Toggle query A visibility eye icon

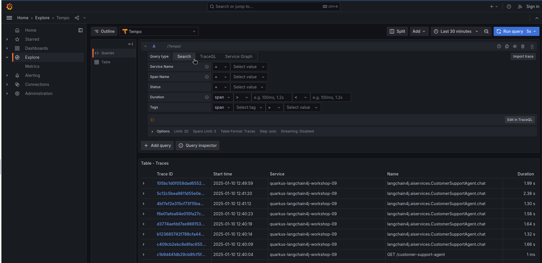tap(515, 46)
